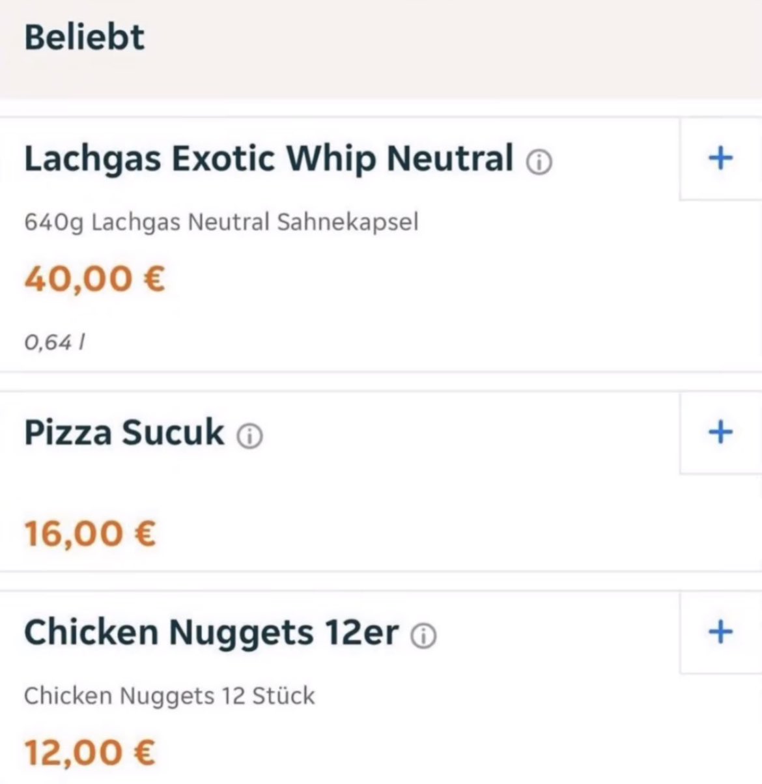
Task: Select the Beliebt category heading
Action: click(x=84, y=37)
